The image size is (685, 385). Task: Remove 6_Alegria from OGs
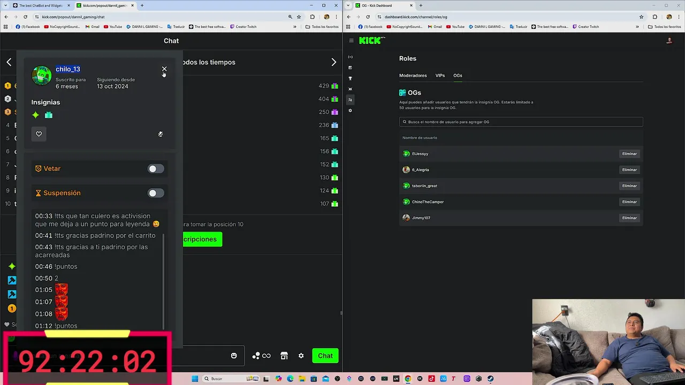(x=629, y=170)
